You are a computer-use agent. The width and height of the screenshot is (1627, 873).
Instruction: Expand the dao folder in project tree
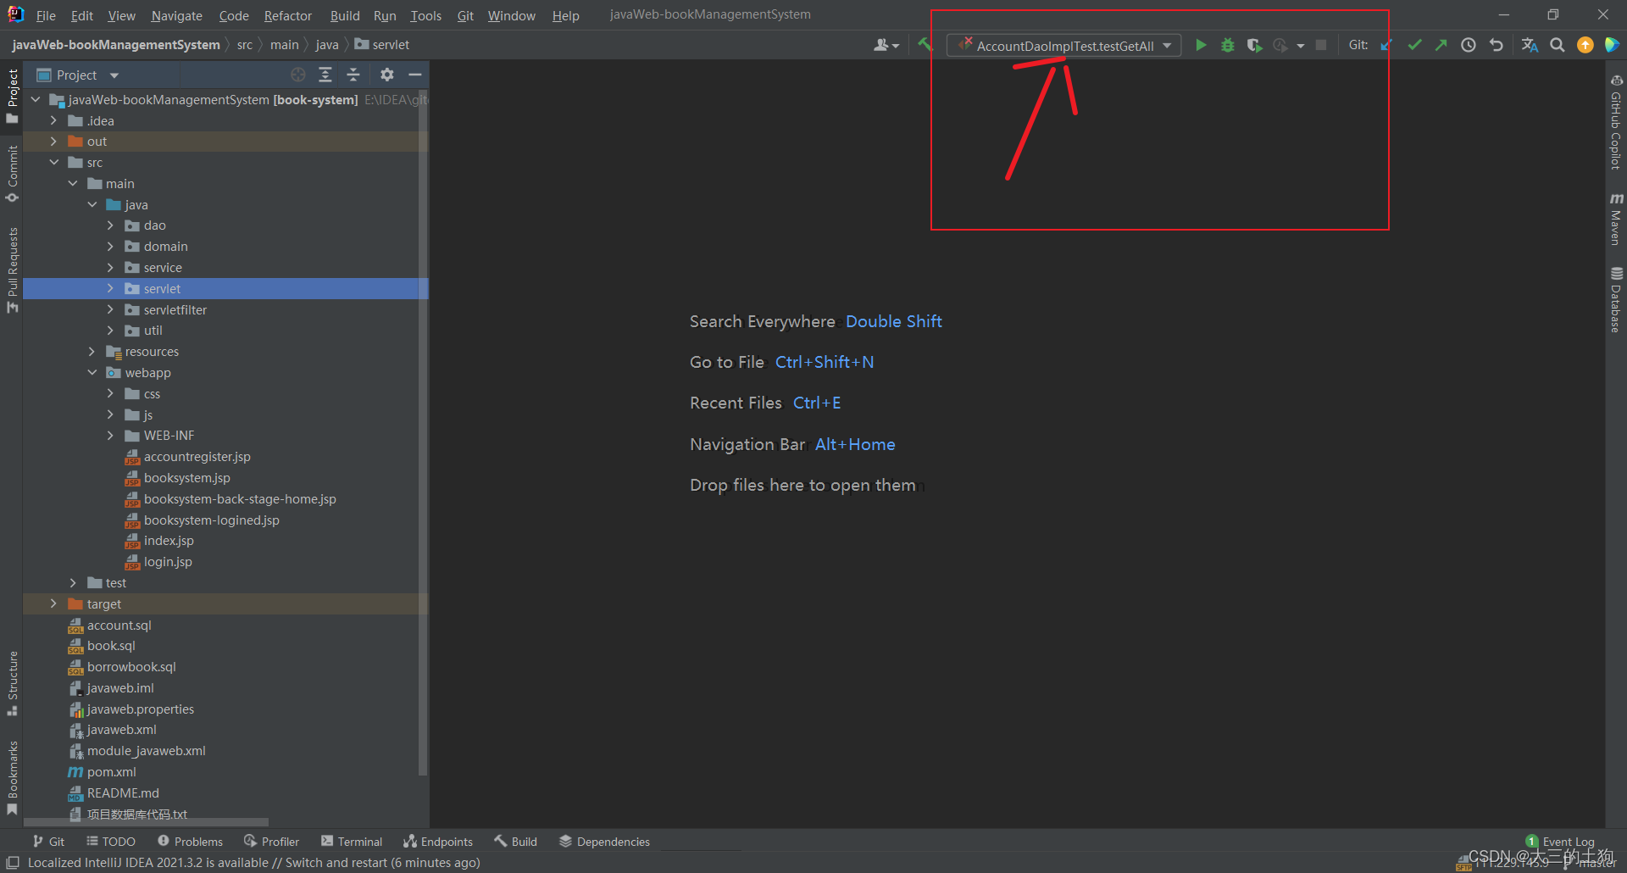(110, 225)
